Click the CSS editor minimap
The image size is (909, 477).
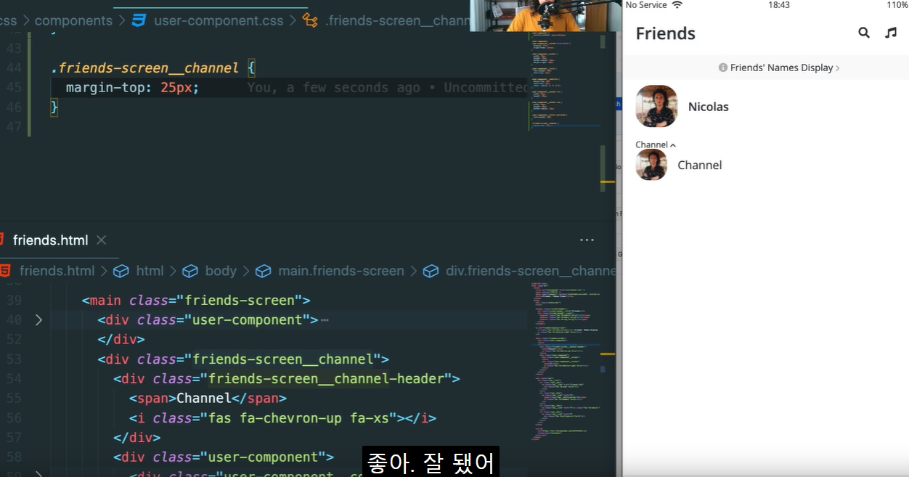click(565, 81)
